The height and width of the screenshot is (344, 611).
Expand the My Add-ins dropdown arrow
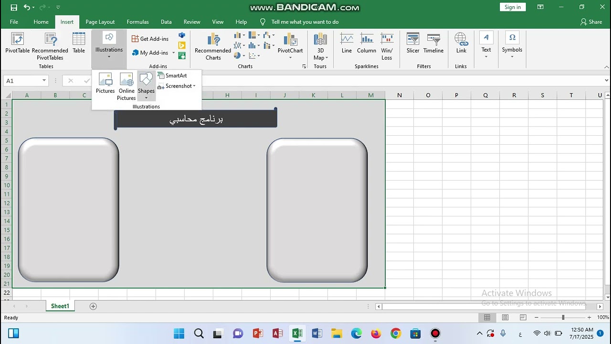pyautogui.click(x=174, y=53)
